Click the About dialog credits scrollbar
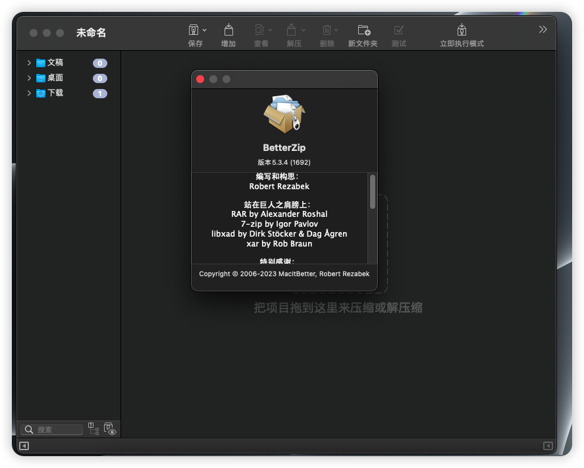The height and width of the screenshot is (468, 584). pos(373,192)
